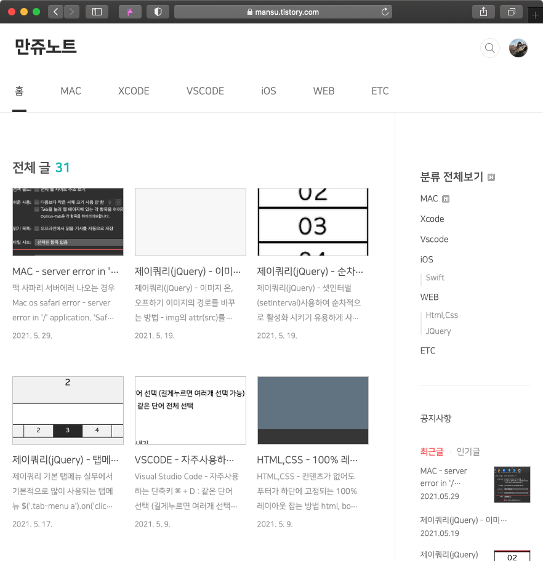Open the pink extension icon in toolbar
Viewport: 543px width, 561px height.
[130, 12]
